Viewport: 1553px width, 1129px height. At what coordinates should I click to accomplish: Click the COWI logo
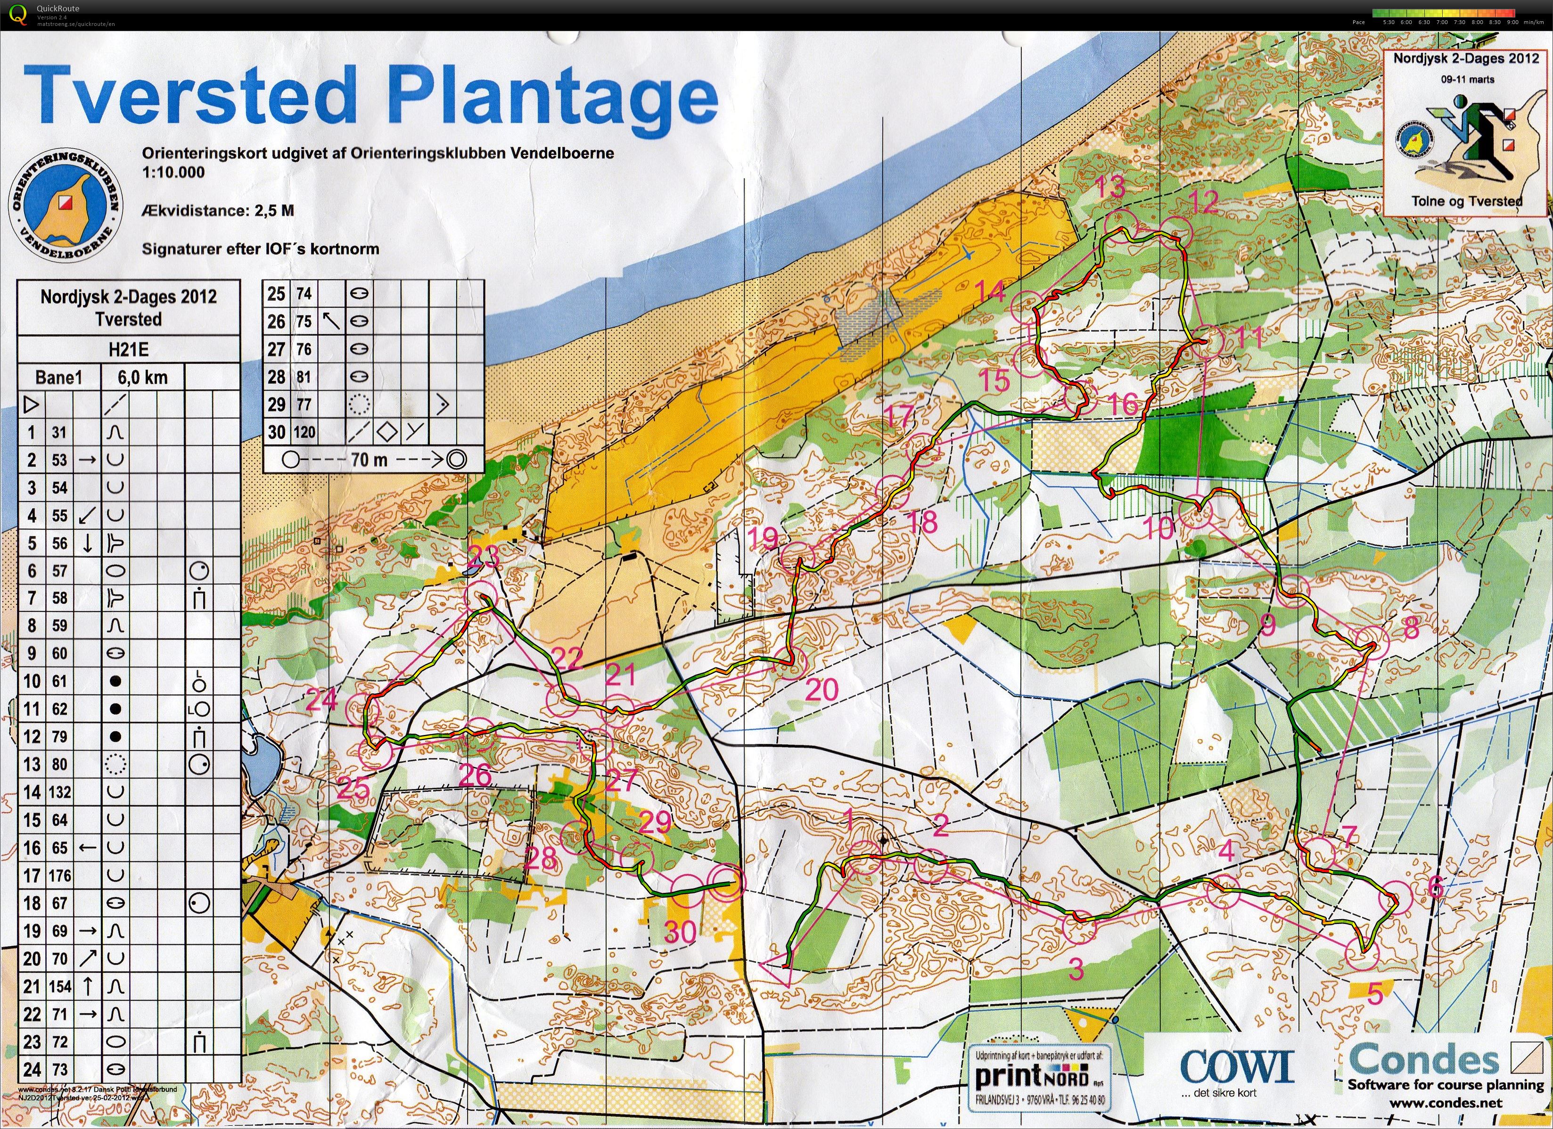[1237, 1067]
